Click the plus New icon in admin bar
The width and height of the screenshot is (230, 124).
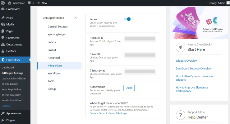click(x=39, y=3)
